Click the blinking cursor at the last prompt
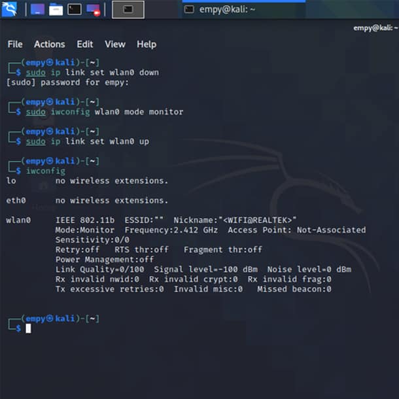 click(x=29, y=328)
